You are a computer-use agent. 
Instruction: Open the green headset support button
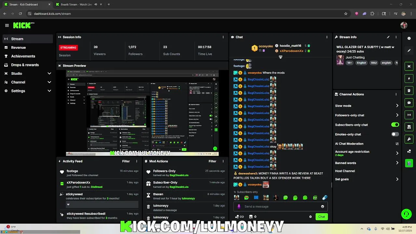pos(406,214)
